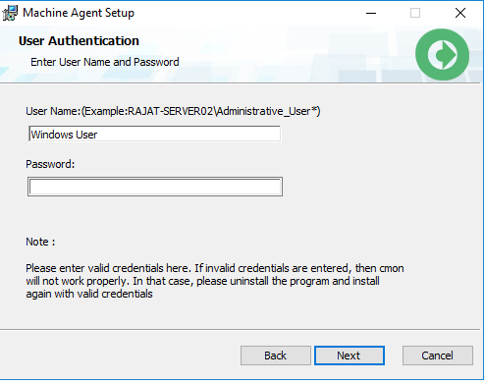Go to previous step with Back
Image resolution: width=485 pixels, height=383 pixels.
[276, 356]
